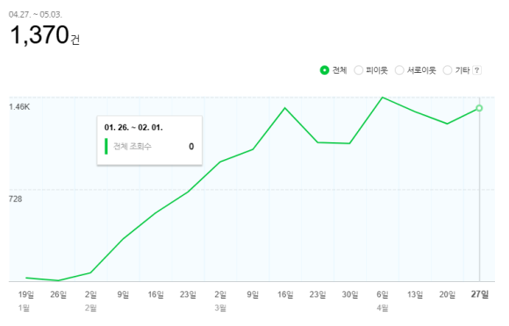Click the highlighted data point at 27일
509x326 pixels.
(479, 108)
